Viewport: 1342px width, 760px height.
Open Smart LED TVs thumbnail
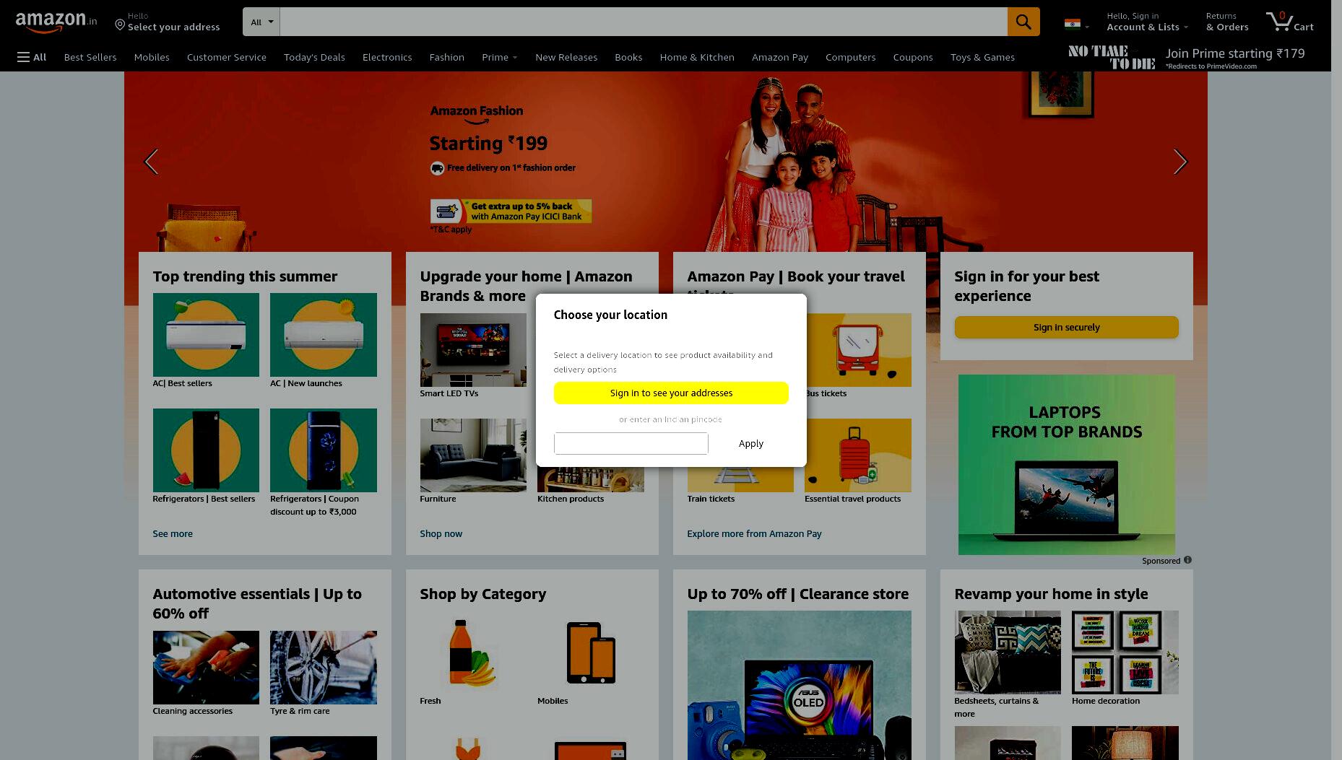click(x=473, y=350)
